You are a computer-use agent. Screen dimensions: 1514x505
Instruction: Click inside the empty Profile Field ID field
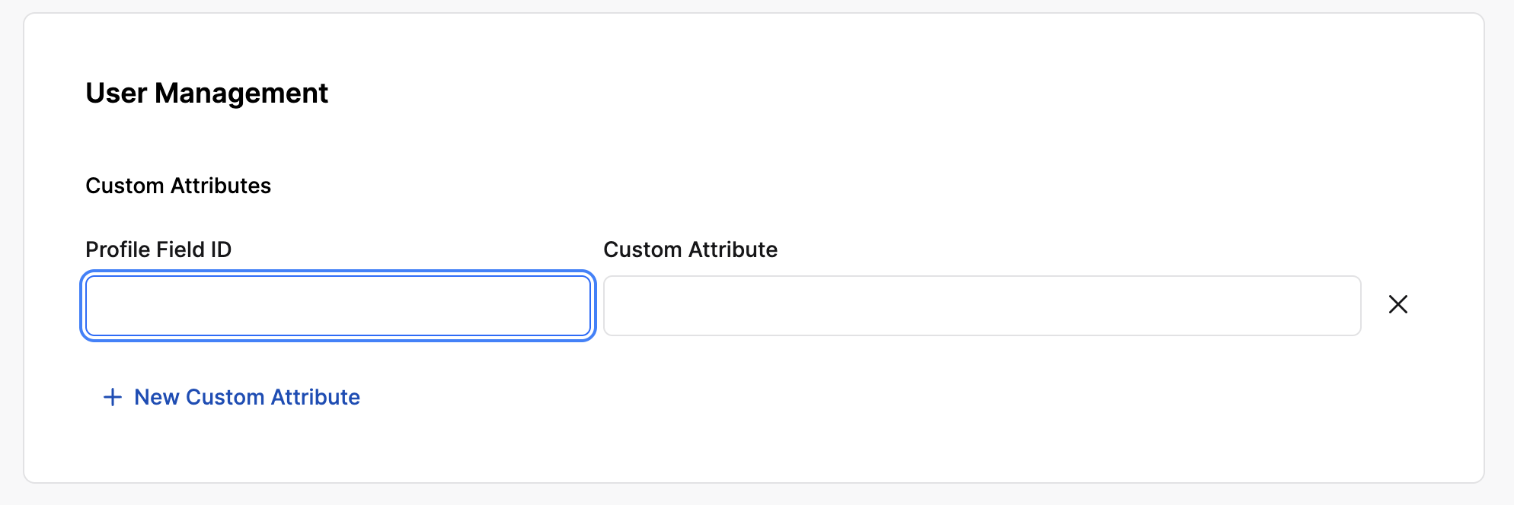click(337, 305)
